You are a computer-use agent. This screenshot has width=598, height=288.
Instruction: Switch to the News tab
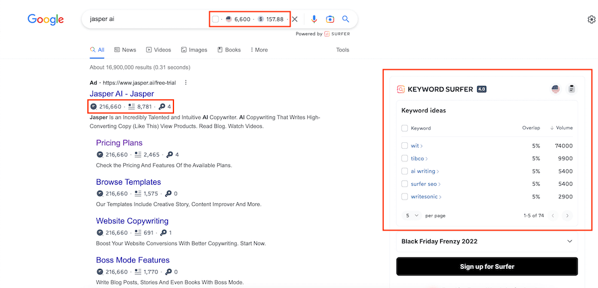tap(125, 50)
